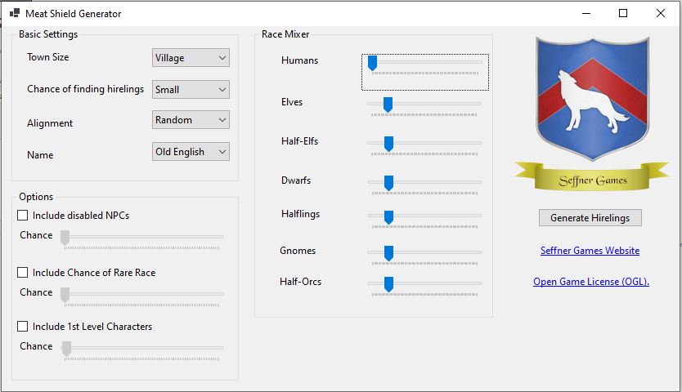Click the Meat Shield Generator title bar icon
This screenshot has height=392, width=682.
tap(15, 13)
